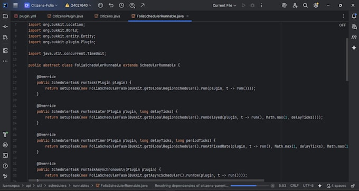Open the history clock icon

121,5
